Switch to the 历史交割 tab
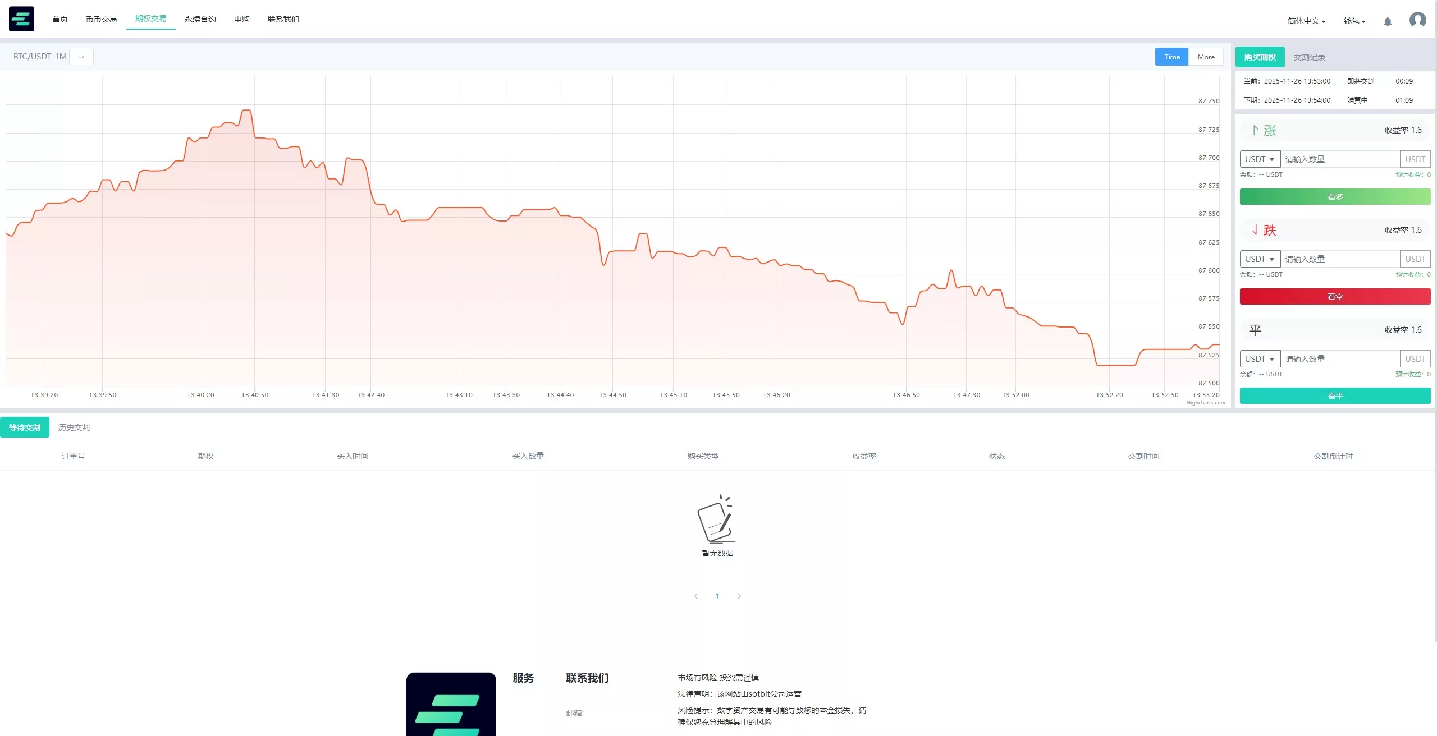This screenshot has height=736, width=1437. click(74, 427)
